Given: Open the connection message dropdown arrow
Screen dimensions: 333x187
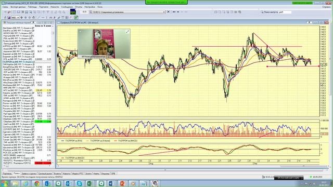Looking at the screenshot, I should point(164,12).
